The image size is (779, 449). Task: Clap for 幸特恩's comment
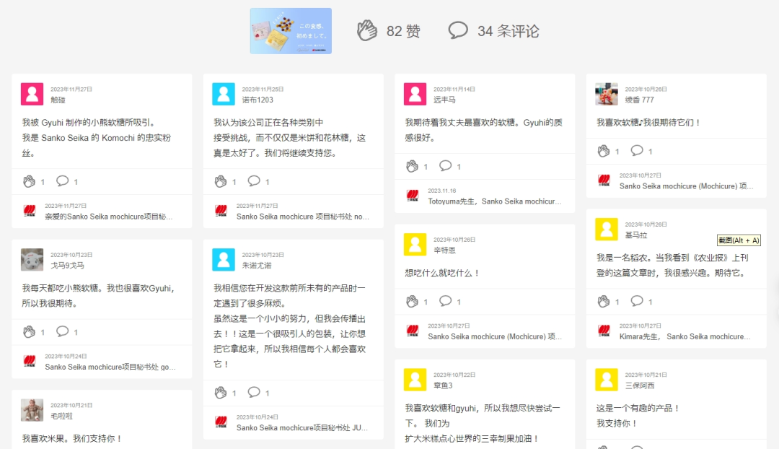pos(412,301)
